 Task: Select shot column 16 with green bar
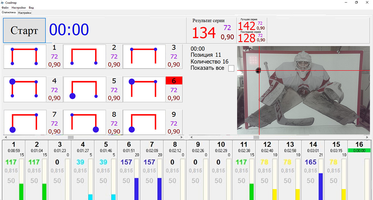coord(359,170)
